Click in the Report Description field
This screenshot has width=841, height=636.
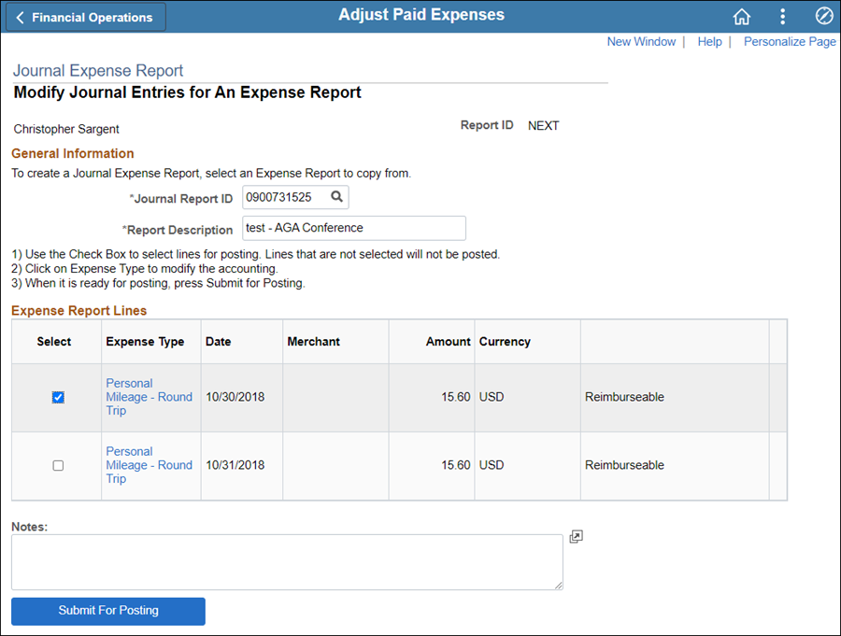354,228
